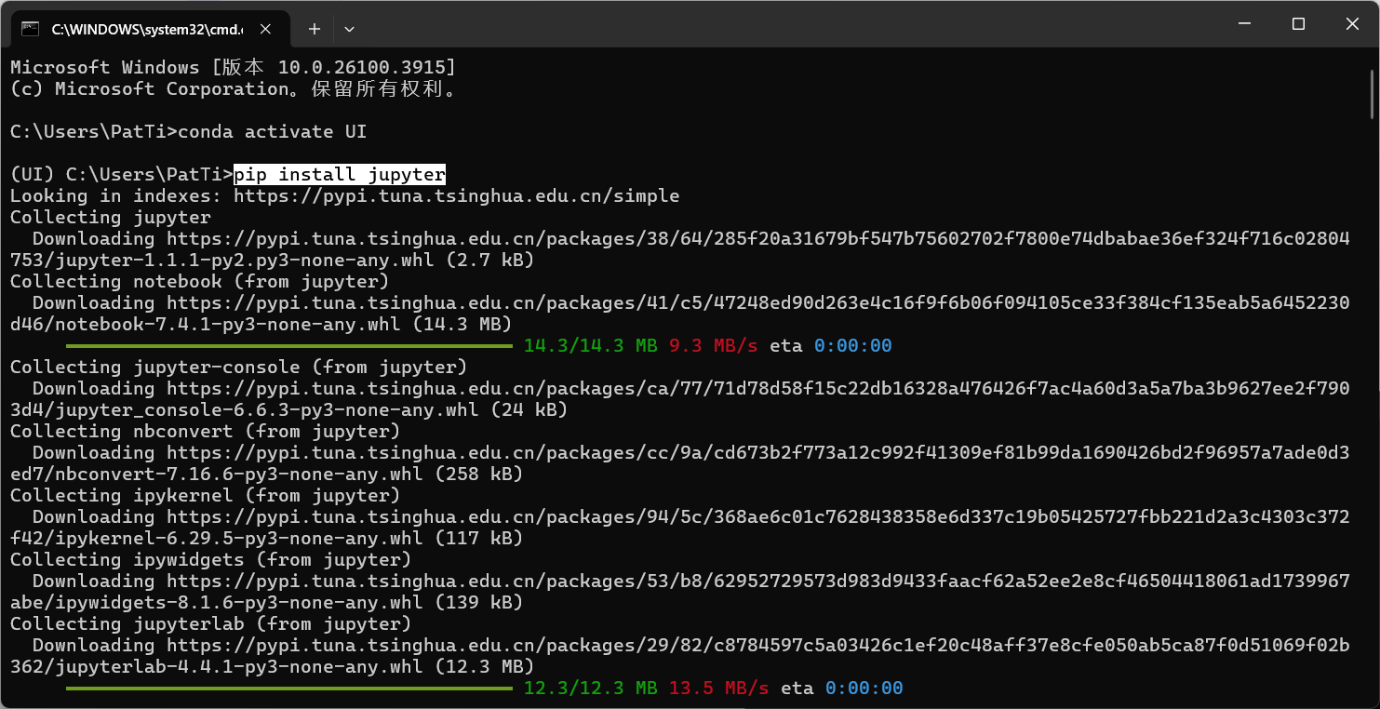This screenshot has height=709, width=1380.
Task: Click 'Collecting ipykernel (from jupyter)' line
Action: click(206, 495)
